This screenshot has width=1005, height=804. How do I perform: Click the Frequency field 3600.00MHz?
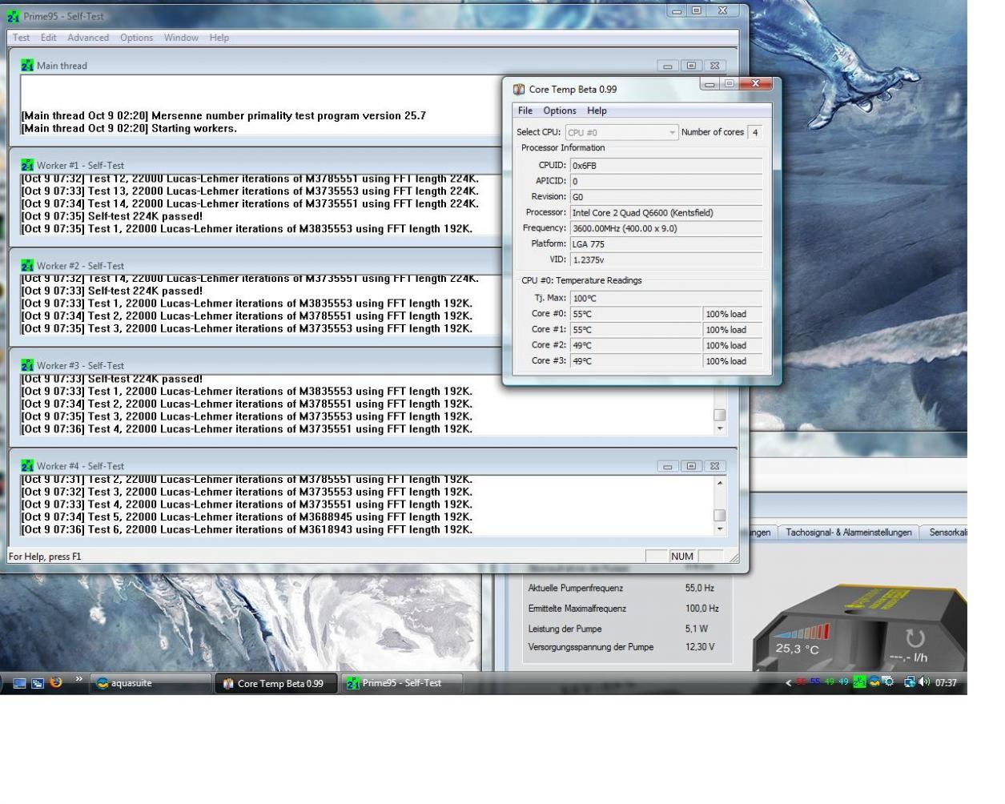665,228
